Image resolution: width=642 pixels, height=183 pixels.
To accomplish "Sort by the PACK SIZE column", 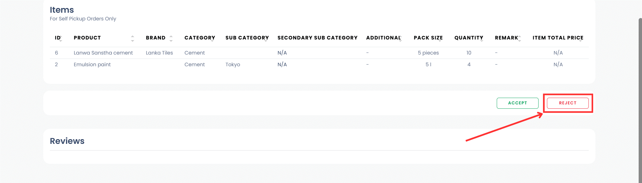I will (428, 38).
